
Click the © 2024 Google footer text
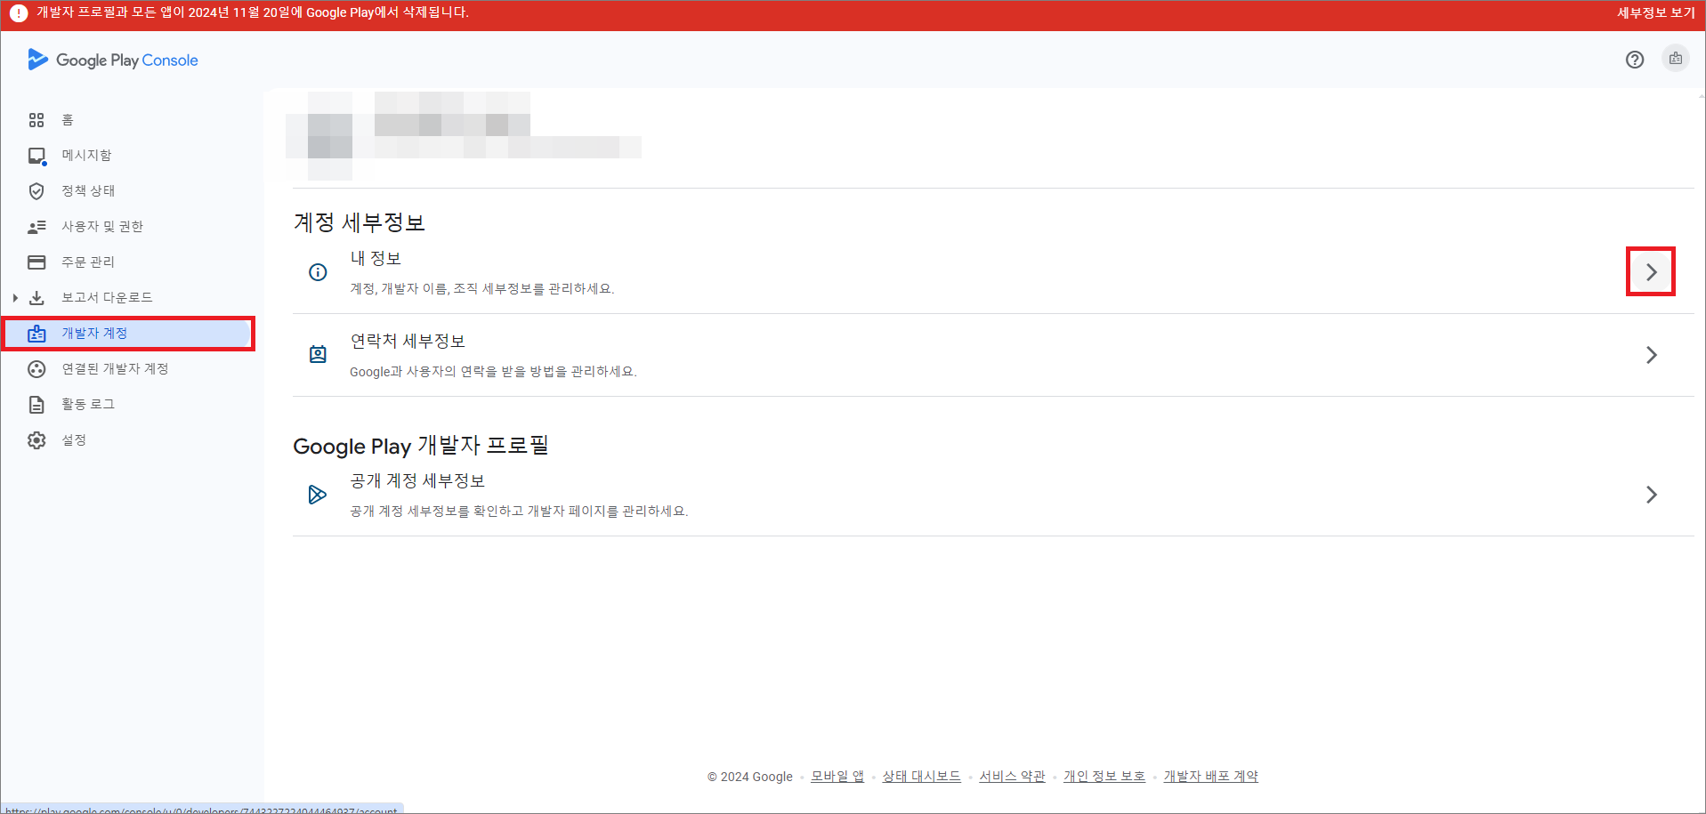point(749,777)
